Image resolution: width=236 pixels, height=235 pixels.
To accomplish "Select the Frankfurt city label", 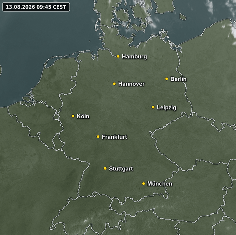I will [x=115, y=137].
